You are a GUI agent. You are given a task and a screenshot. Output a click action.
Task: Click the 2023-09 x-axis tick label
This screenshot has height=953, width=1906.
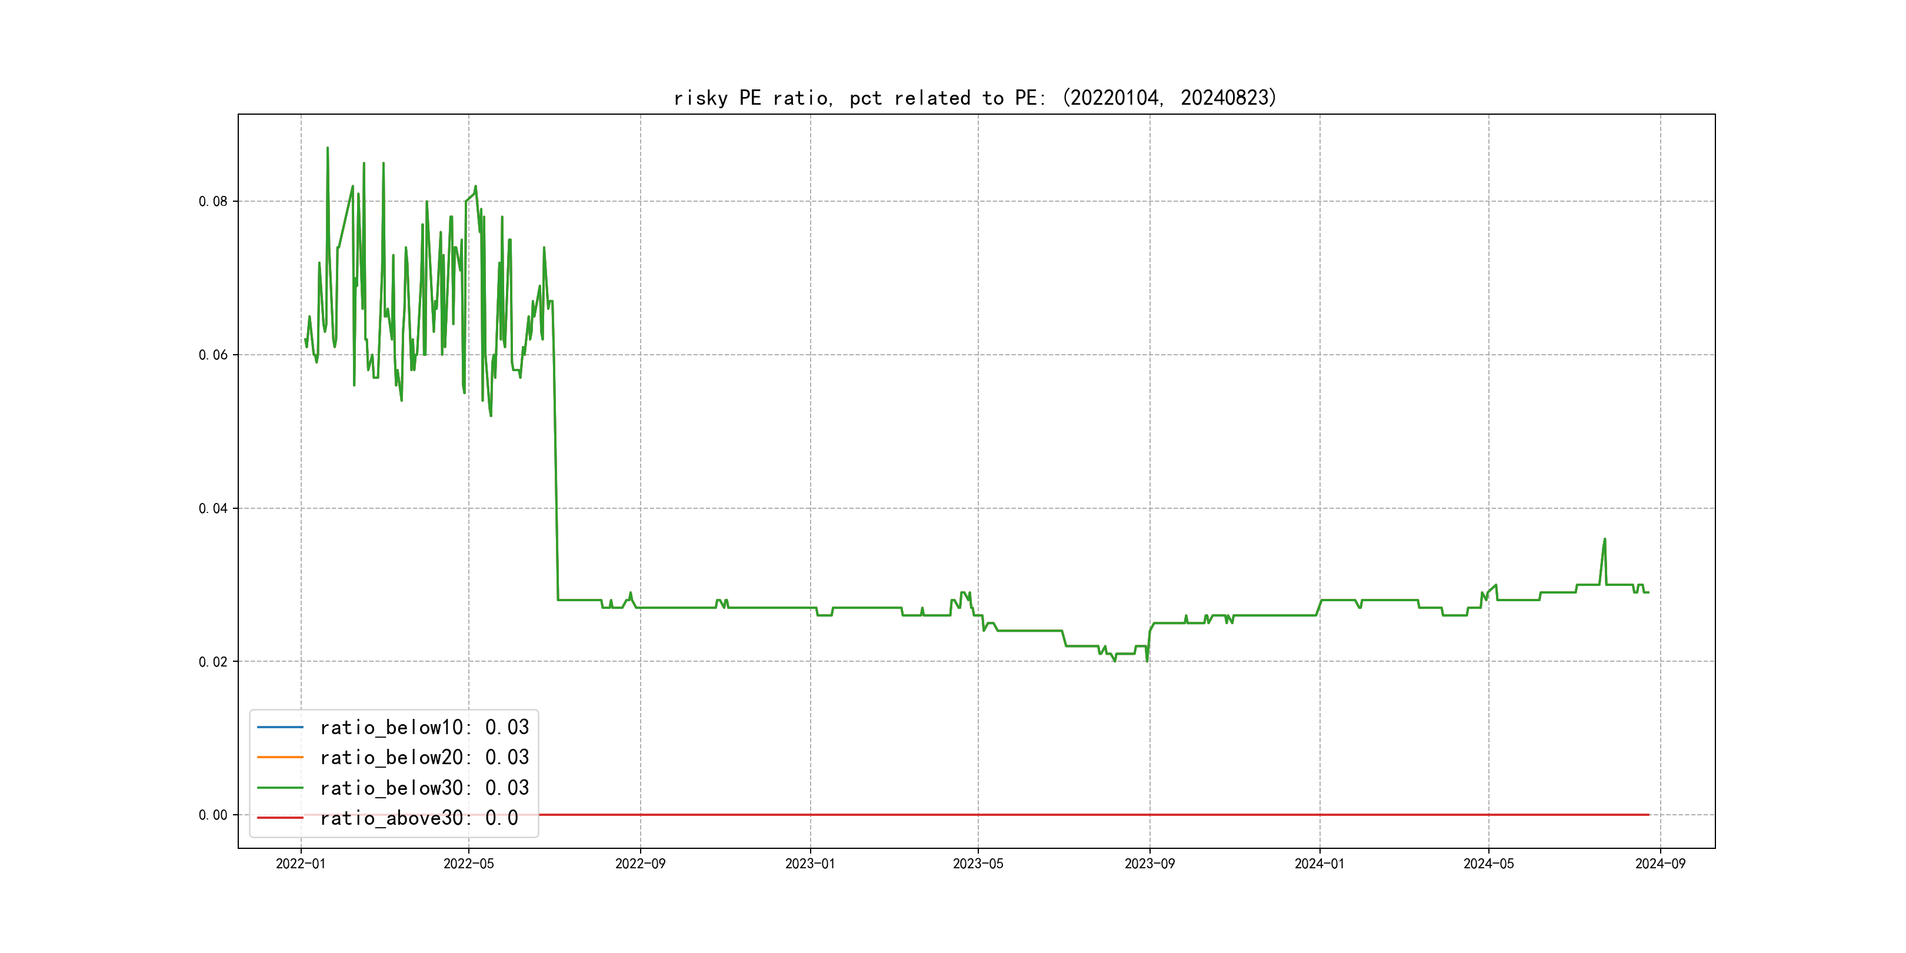tap(1149, 864)
